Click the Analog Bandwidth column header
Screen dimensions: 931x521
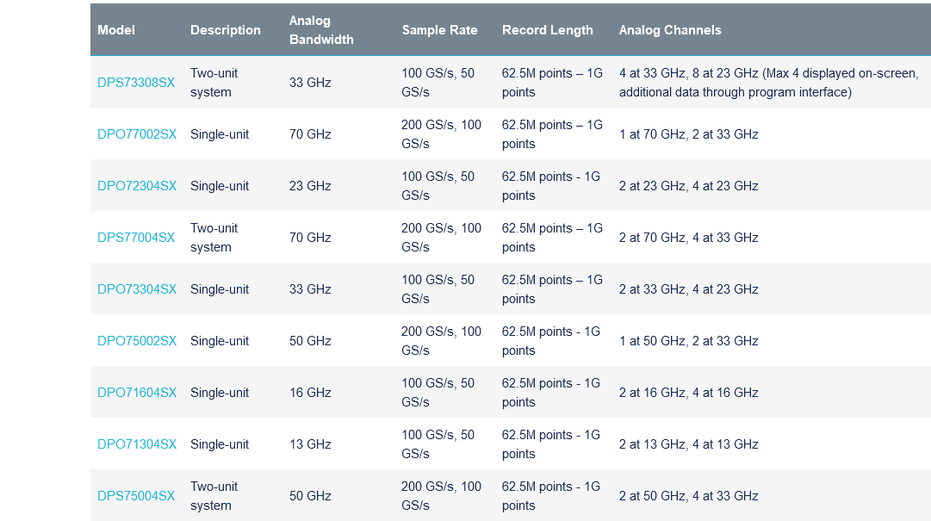[321, 29]
